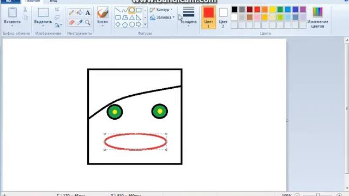
Task: Open the Кисти dropdown arrow
Action: [x=103, y=26]
